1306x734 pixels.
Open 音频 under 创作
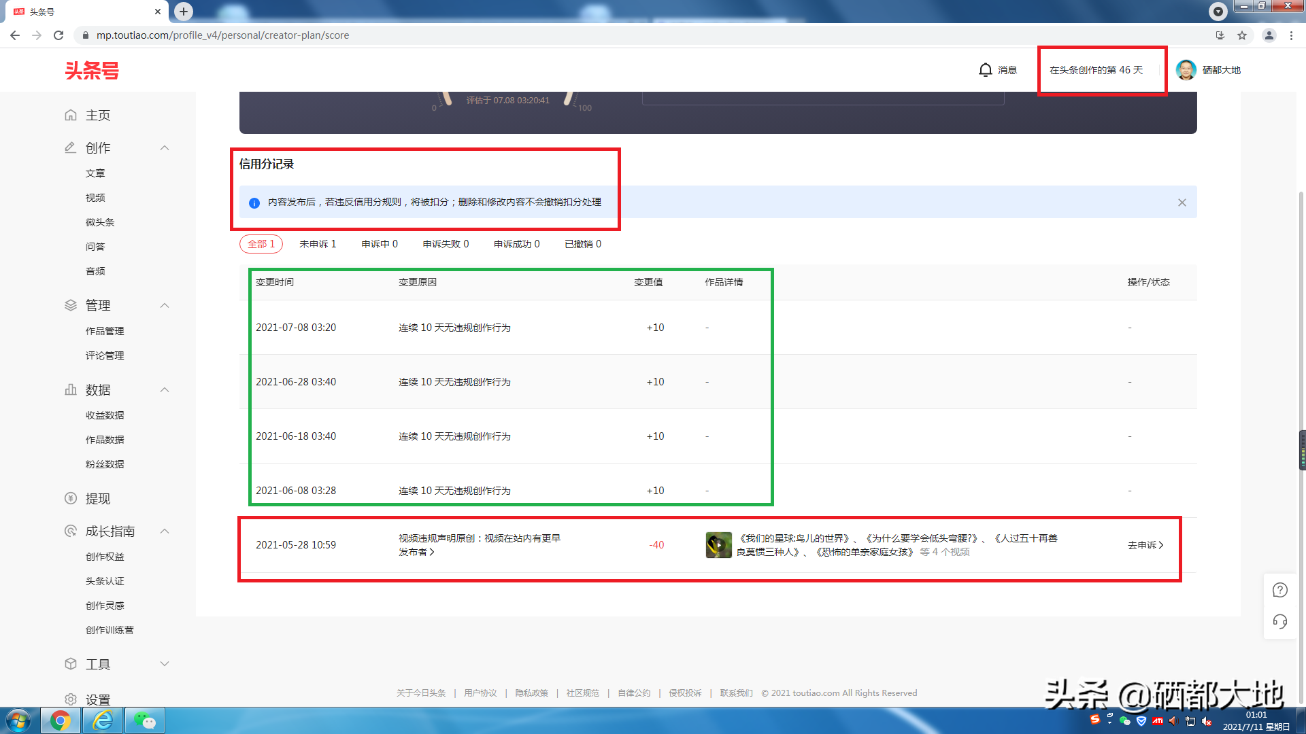pos(95,271)
